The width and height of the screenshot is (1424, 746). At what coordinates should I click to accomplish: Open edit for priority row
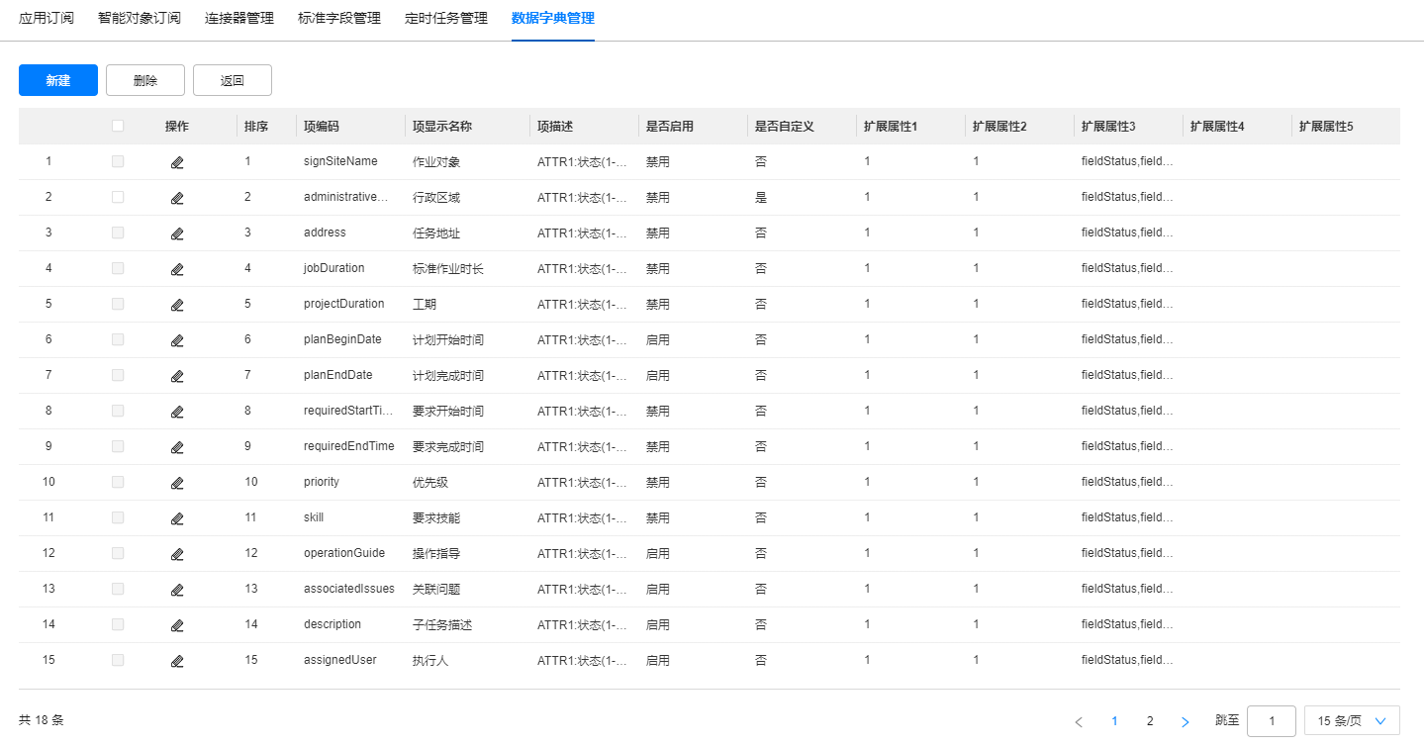[x=177, y=483]
